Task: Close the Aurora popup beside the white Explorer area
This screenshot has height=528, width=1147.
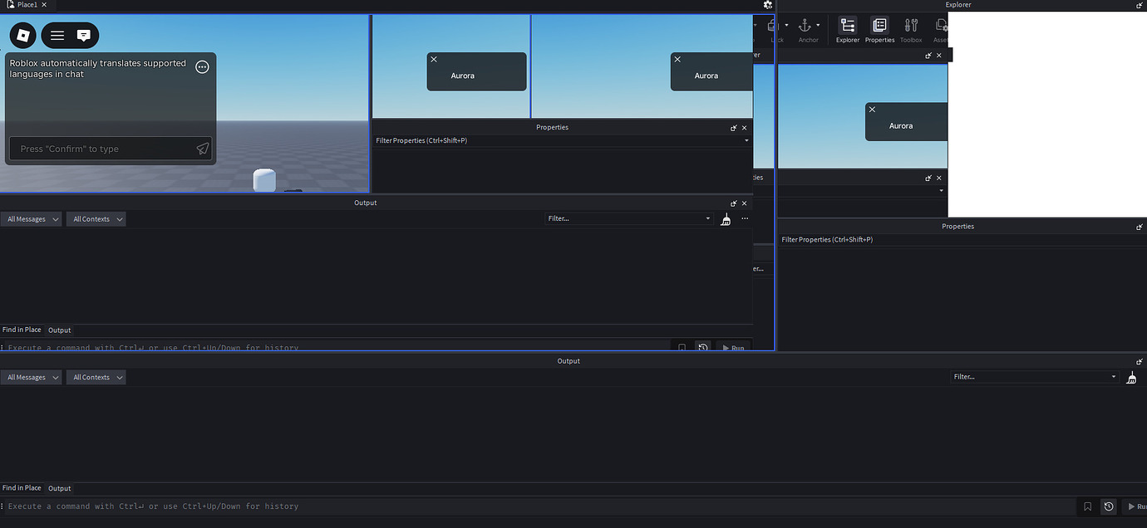Action: (x=872, y=109)
